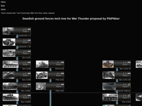Click the arrow below Strv m/41 SII card
The height and width of the screenshot is (106, 142).
click(117, 81)
